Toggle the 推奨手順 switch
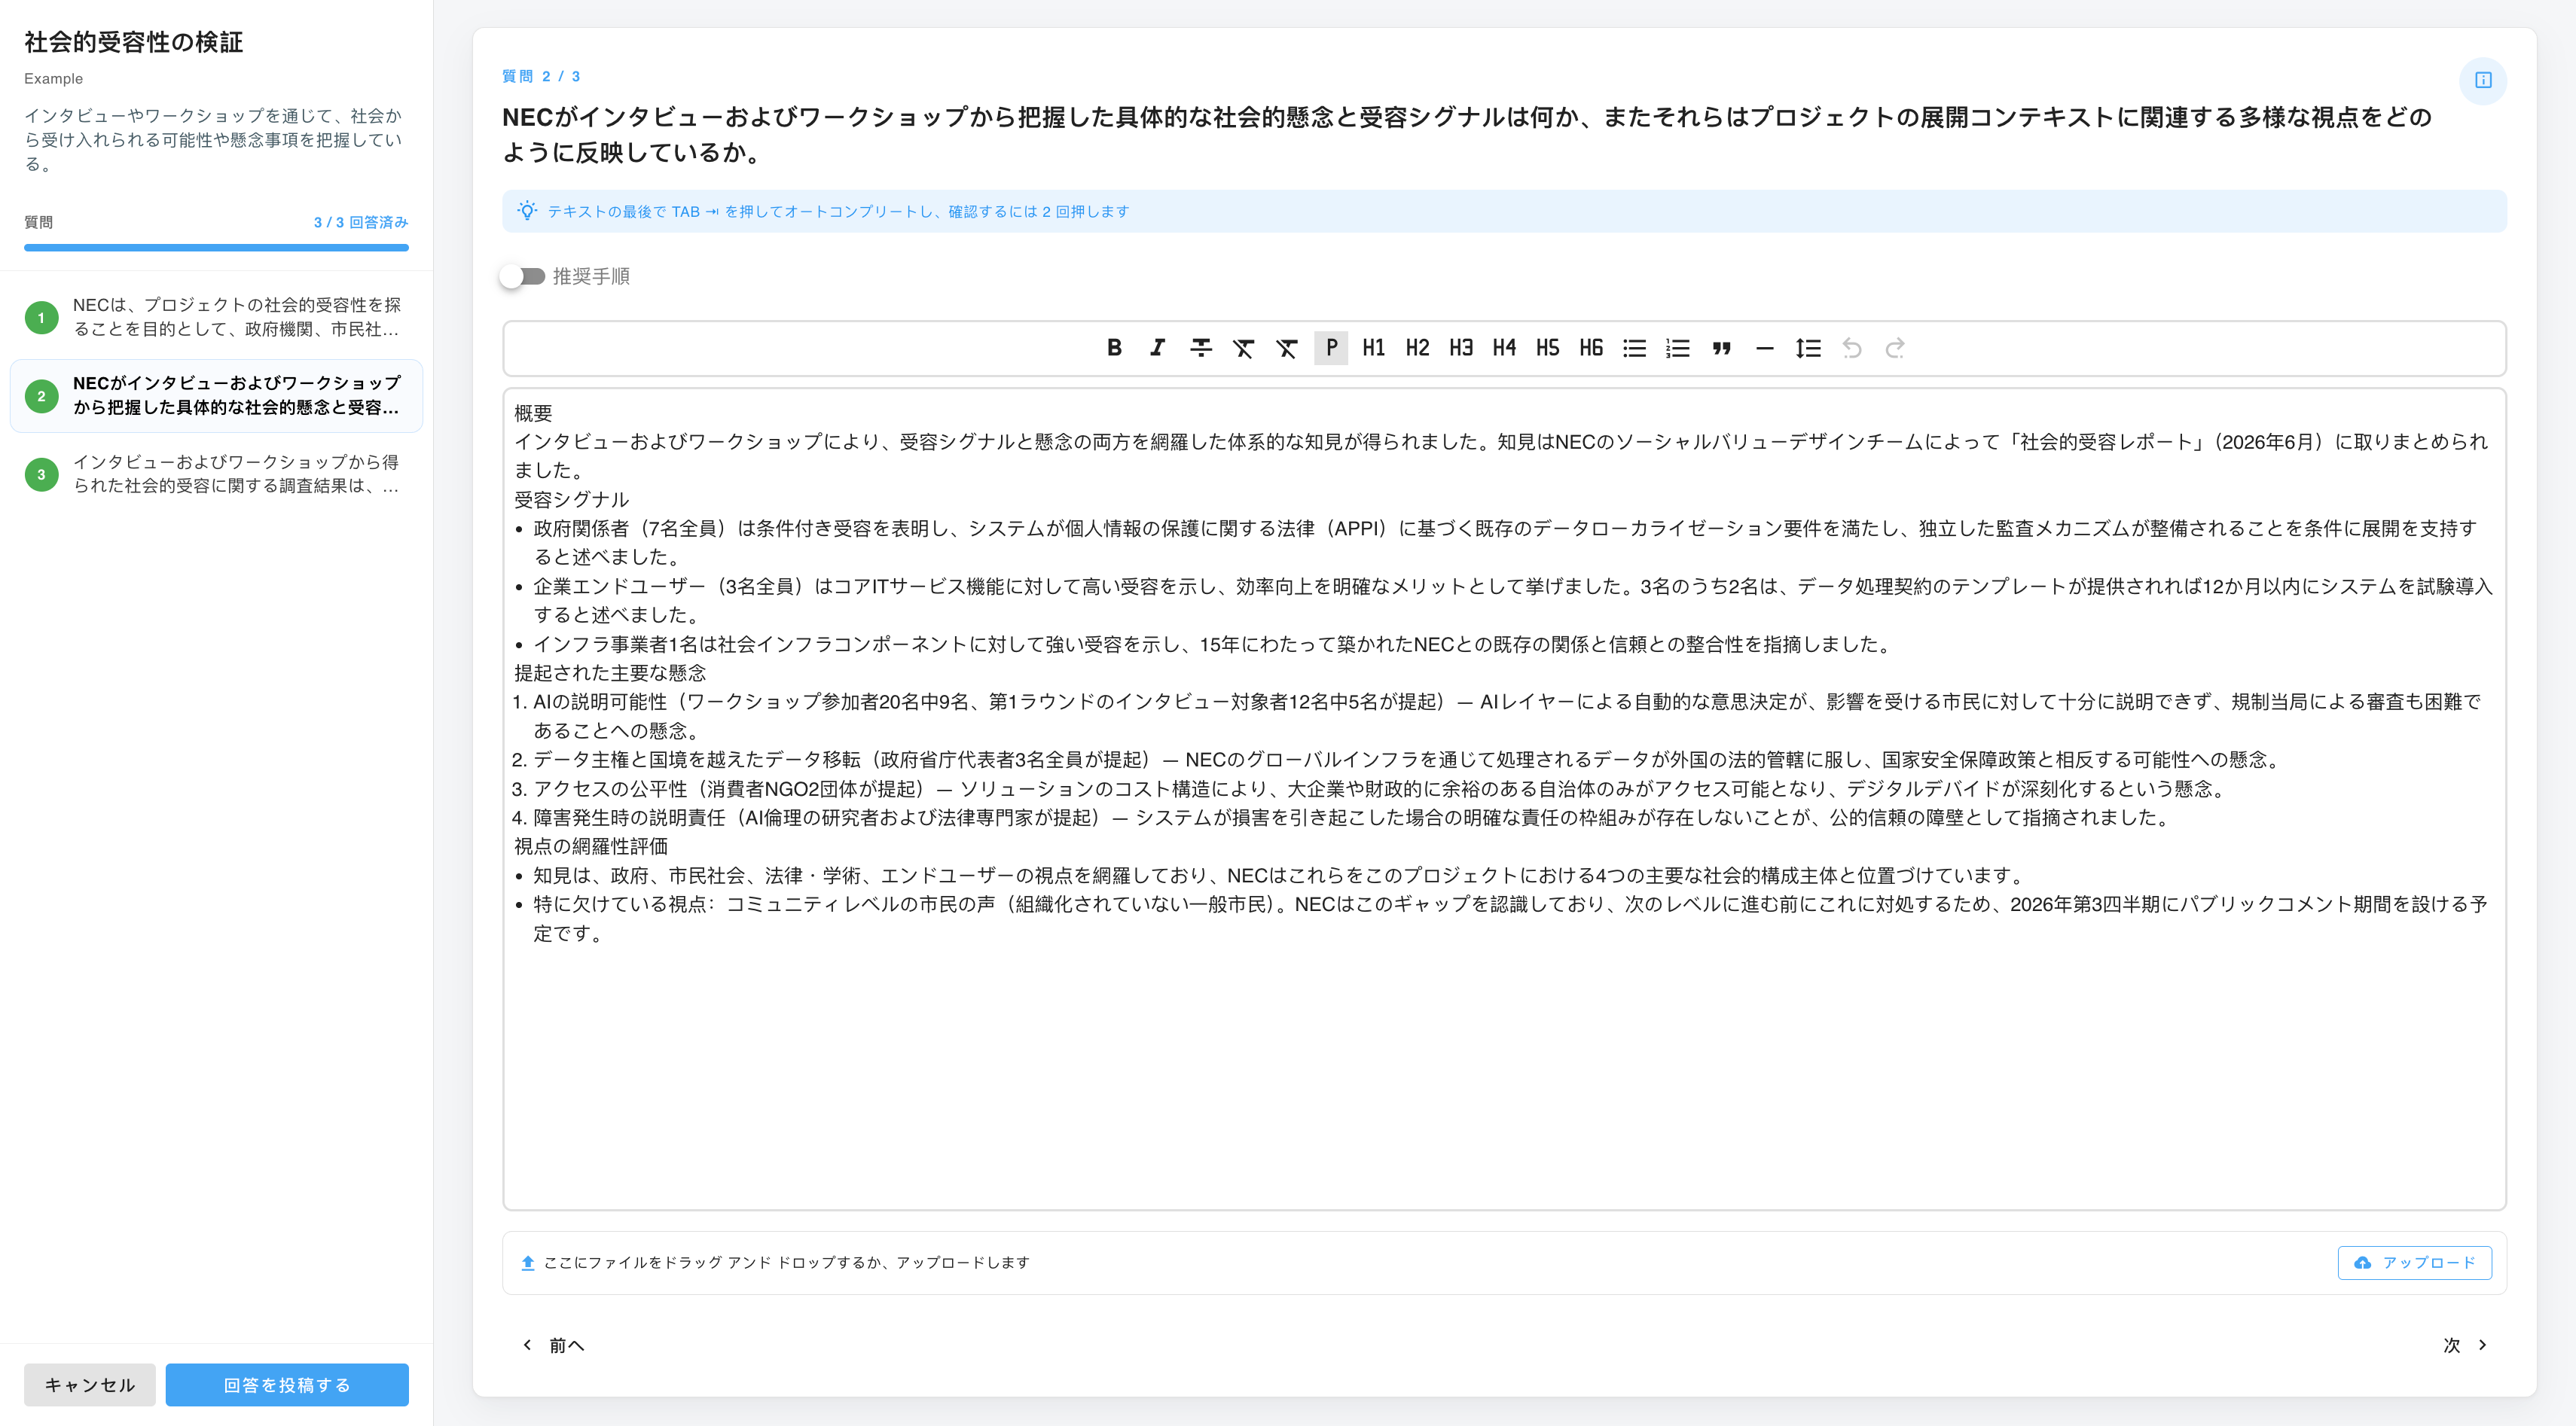The image size is (2576, 1426). (x=523, y=276)
